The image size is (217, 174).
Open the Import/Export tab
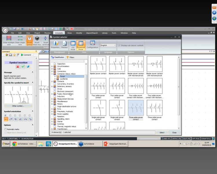click(92, 33)
